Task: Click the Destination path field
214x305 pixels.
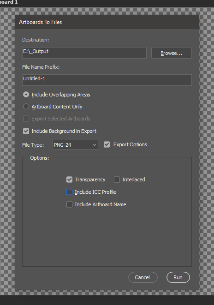Action: [84, 53]
